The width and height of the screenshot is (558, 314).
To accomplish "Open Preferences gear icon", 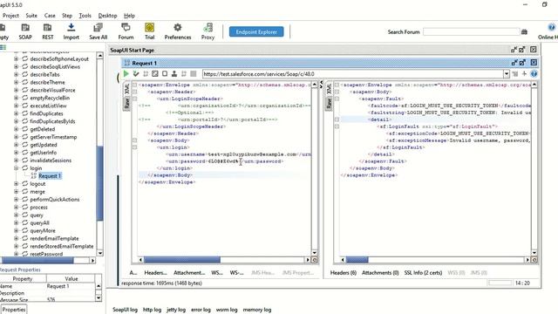I will point(178,31).
